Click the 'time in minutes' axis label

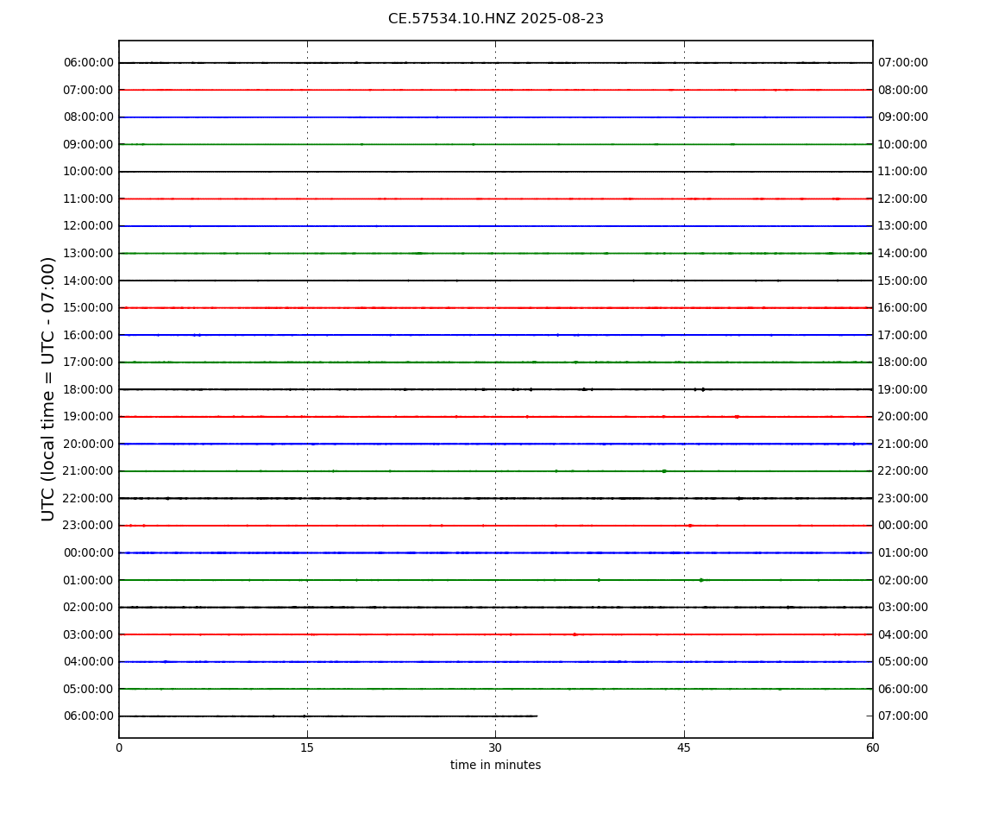(495, 765)
